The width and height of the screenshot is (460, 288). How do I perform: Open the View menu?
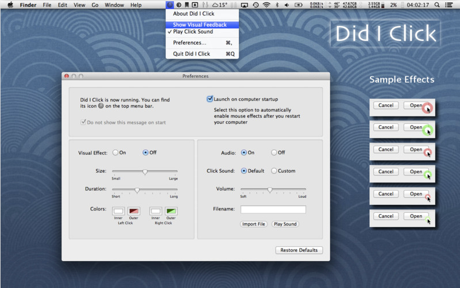point(79,5)
